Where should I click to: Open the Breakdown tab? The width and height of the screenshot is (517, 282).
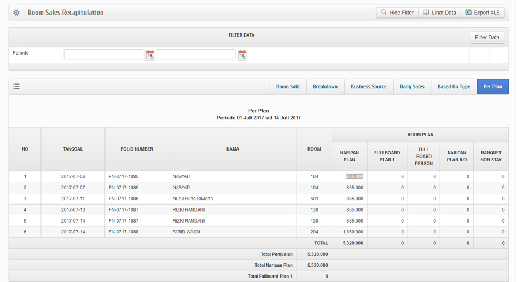click(x=325, y=87)
